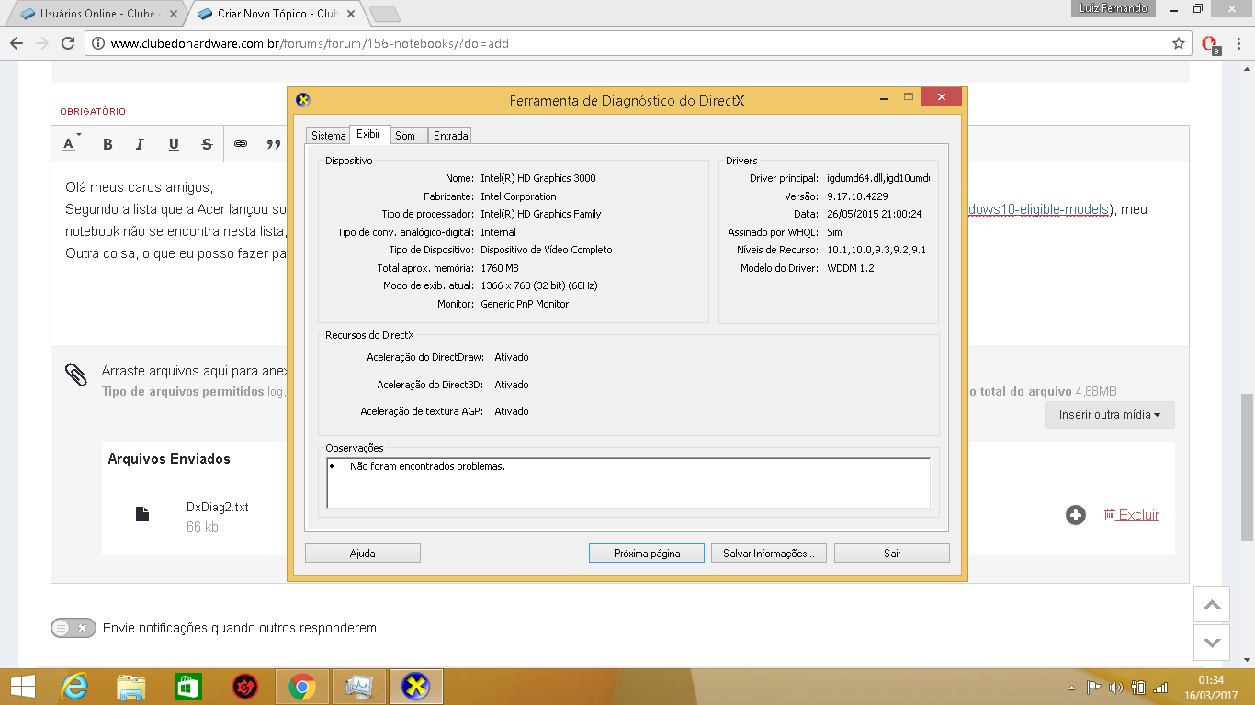Show hidden system tray icons
This screenshot has height=705, width=1255.
tap(1071, 688)
